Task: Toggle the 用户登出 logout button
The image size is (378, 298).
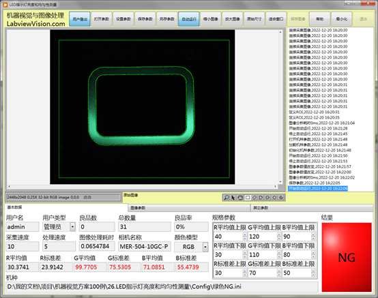Action: coord(80,19)
